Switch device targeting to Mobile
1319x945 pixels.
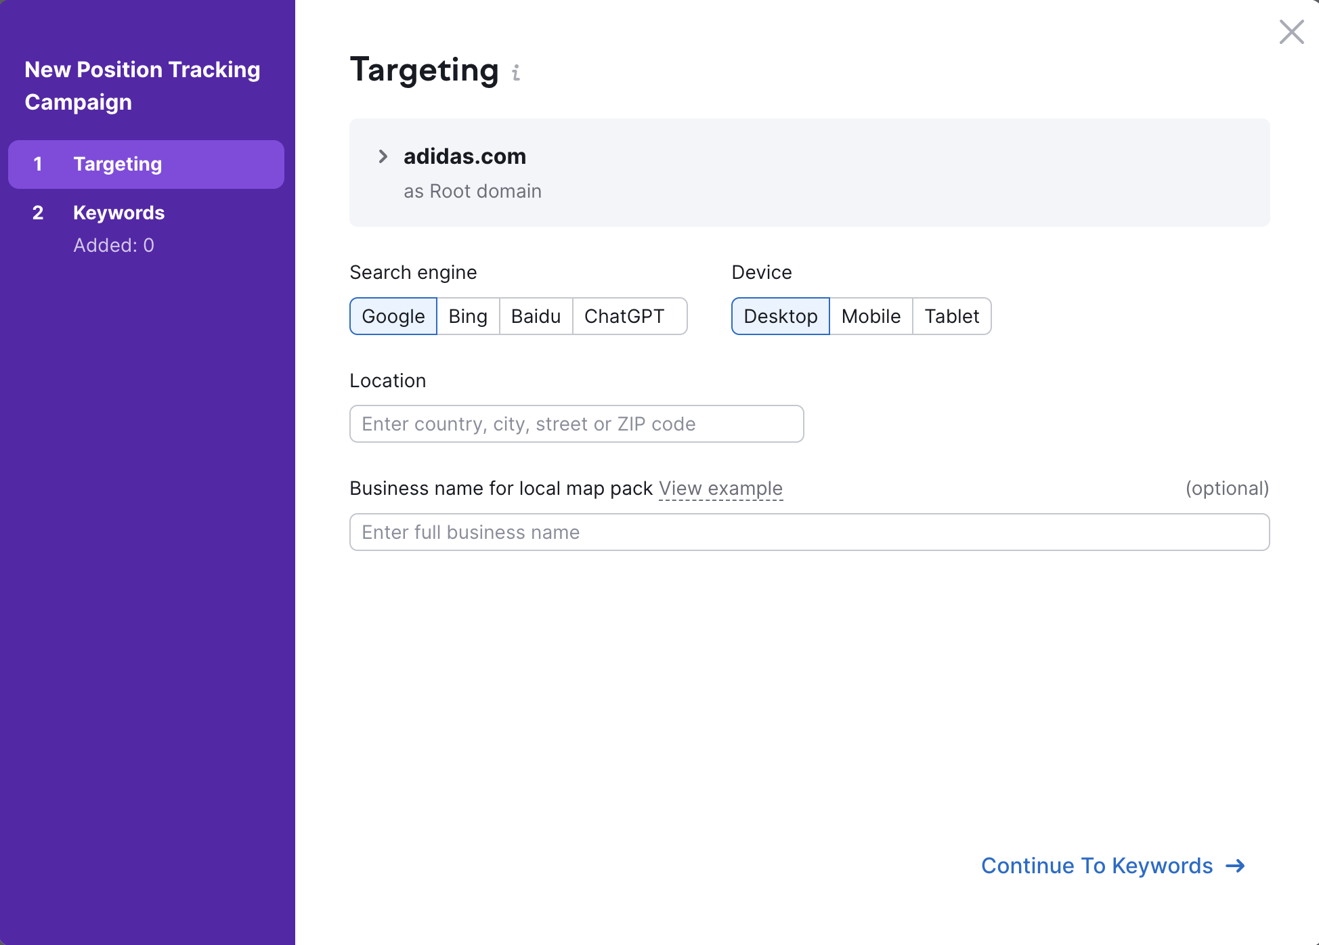[871, 316]
